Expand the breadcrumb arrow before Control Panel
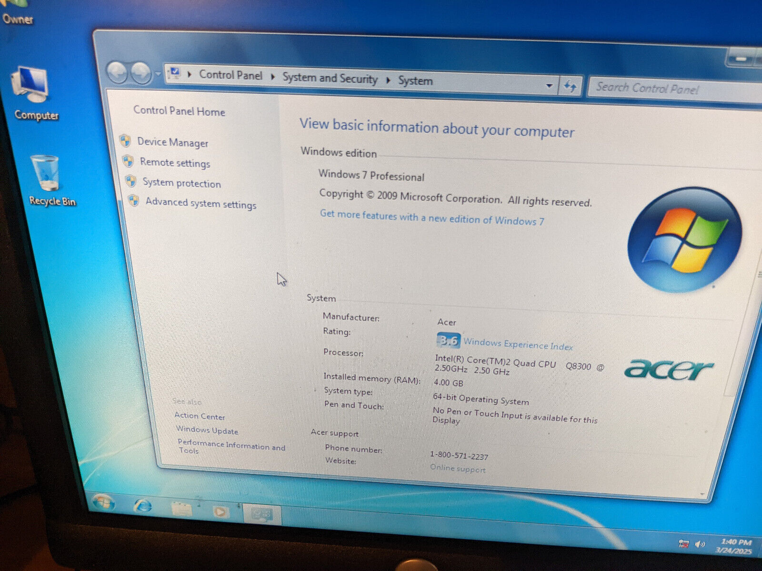 [190, 74]
